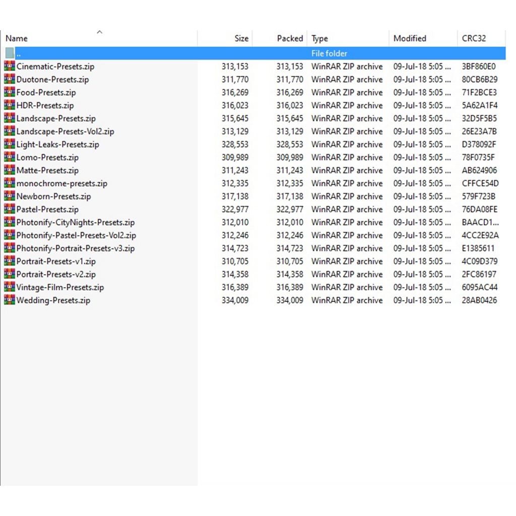Select Landscape-Presets-Vol2.zip file name
Viewport: 516px width, 516px height.
[65, 132]
